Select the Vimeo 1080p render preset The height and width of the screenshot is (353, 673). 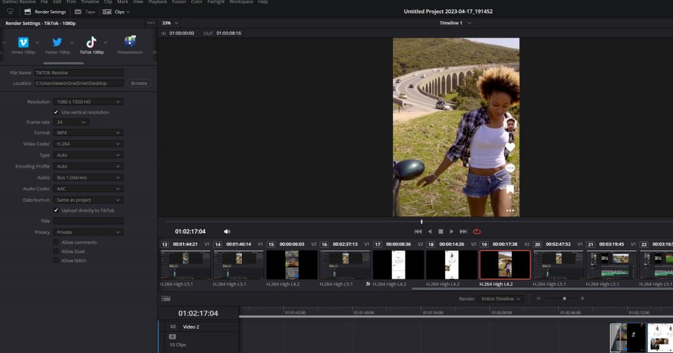(x=23, y=45)
